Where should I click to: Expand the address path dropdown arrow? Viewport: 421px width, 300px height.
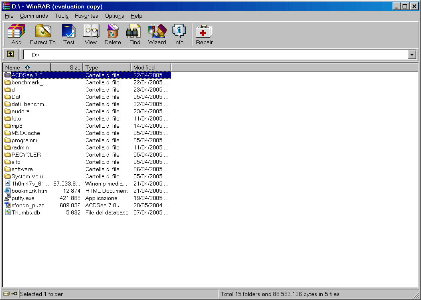tap(412, 55)
